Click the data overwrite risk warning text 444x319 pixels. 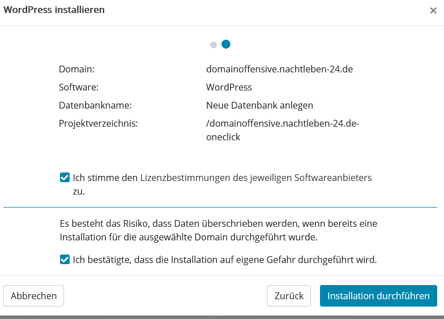219,230
